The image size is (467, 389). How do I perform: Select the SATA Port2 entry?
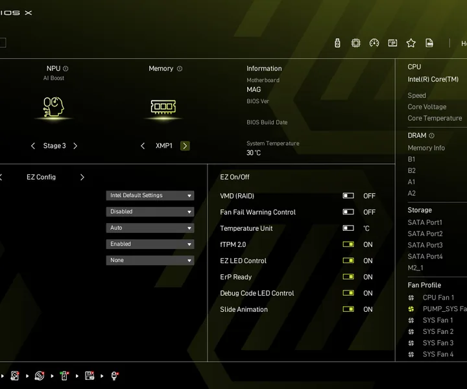coord(425,233)
